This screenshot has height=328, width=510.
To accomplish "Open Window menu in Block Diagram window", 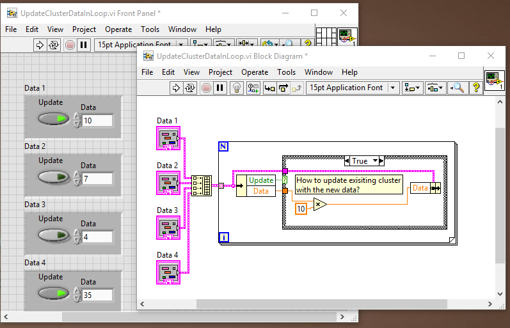I will click(x=319, y=72).
